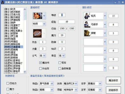
Task: Click the maximum 行动 movement field
Action: click(x=71, y=28)
